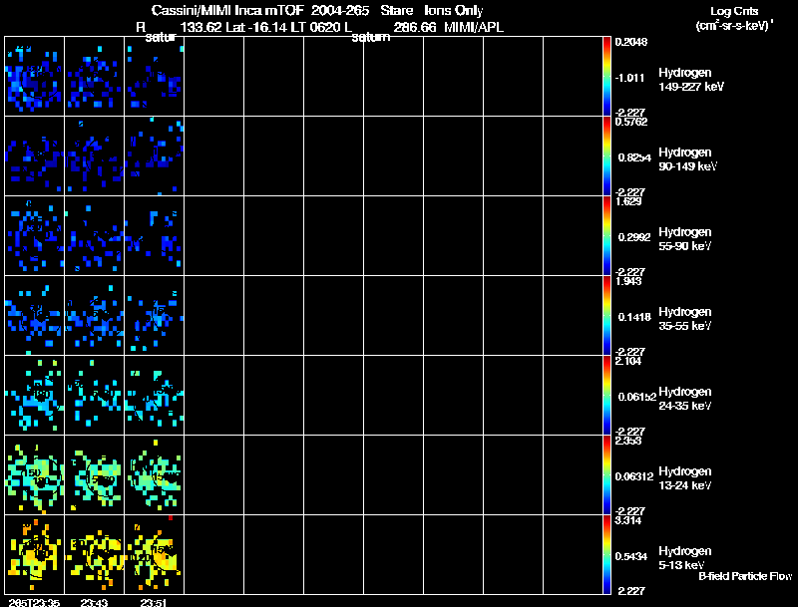
Task: Click the Hydrogen 149-227 keV color bar
Action: click(606, 77)
